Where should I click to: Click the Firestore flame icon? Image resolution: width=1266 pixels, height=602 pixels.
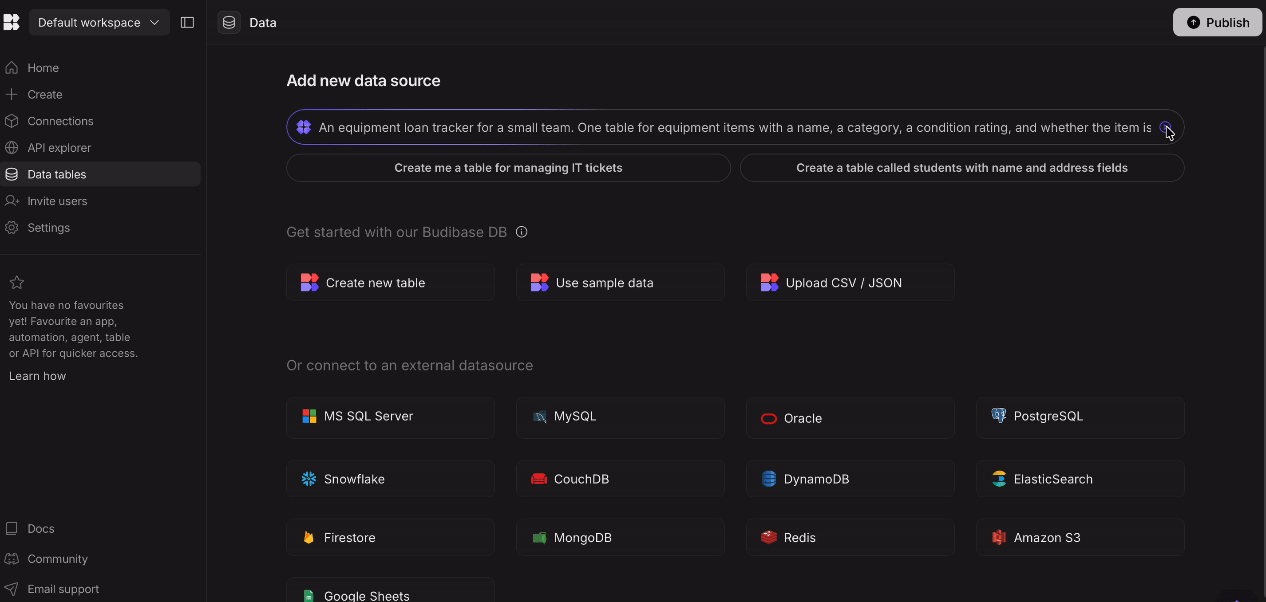point(309,537)
